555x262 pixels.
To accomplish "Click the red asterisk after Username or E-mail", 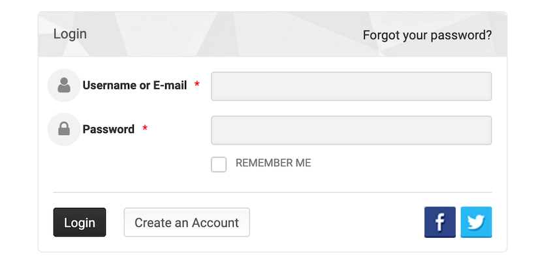I will click(197, 85).
